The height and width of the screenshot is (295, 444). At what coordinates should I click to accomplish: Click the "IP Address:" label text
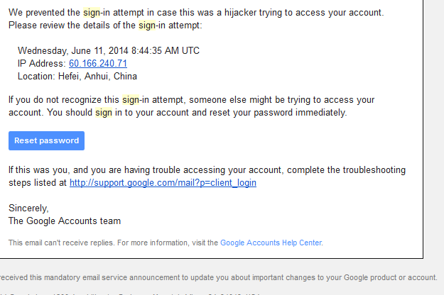tap(42, 63)
